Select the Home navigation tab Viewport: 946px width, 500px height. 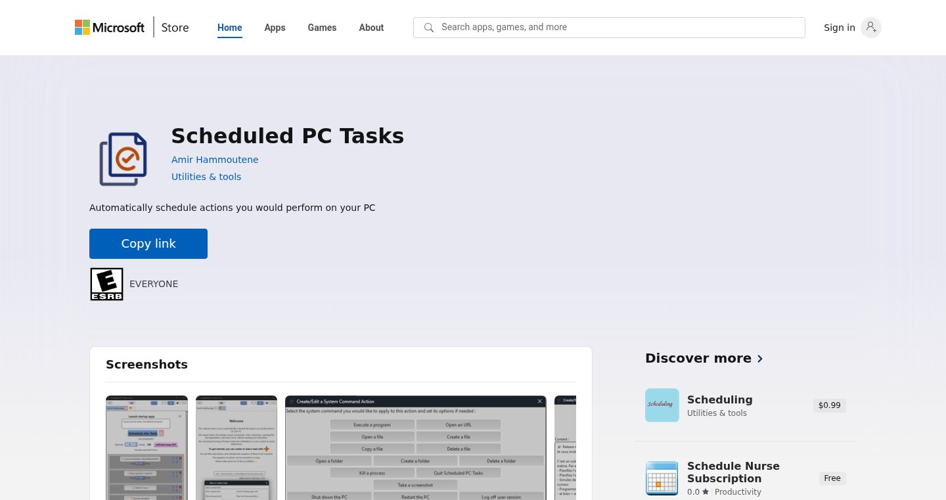click(x=230, y=28)
